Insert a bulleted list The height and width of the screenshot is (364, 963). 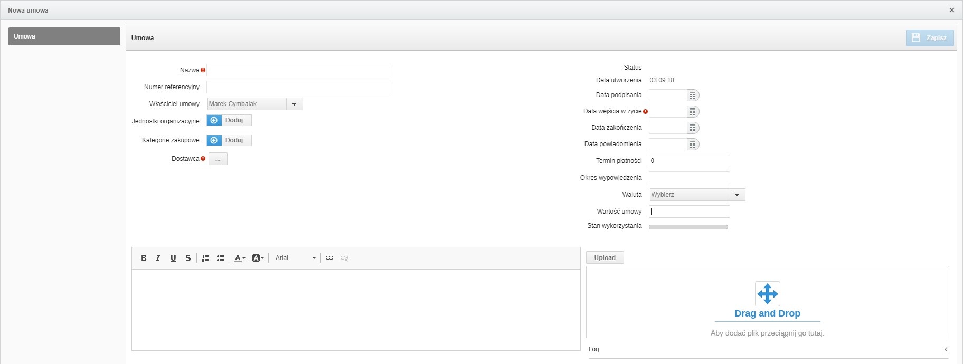point(220,258)
